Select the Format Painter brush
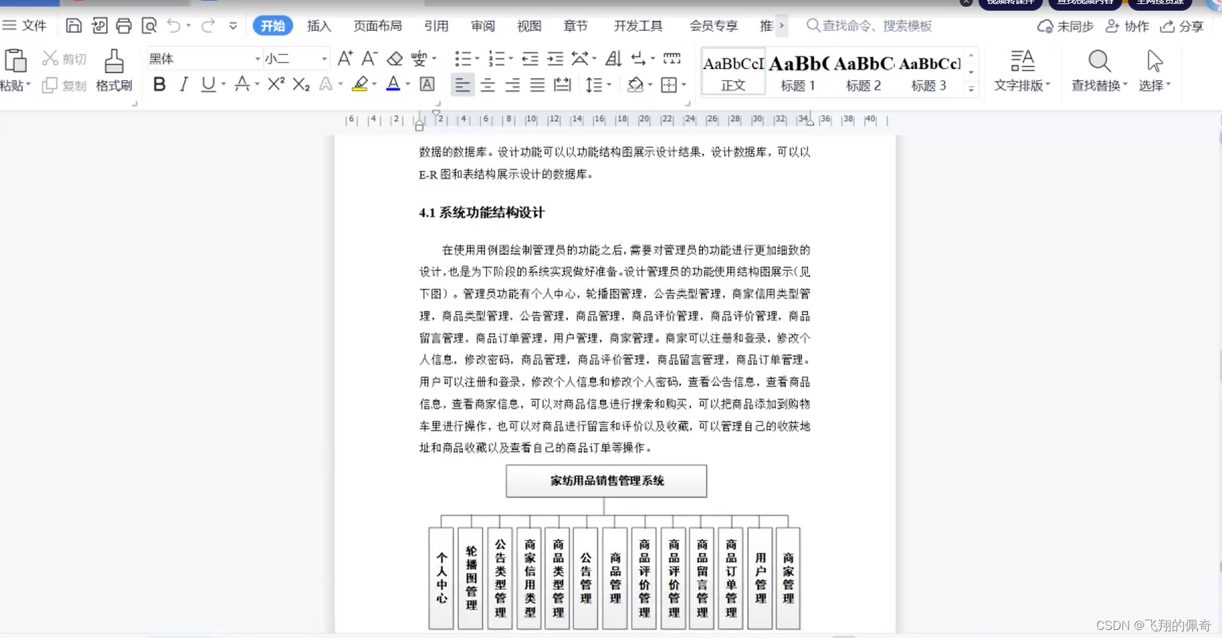The height and width of the screenshot is (638, 1222). point(114,61)
